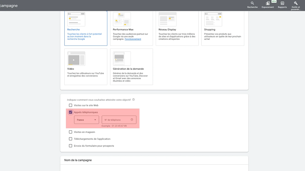Open Espacement beta tool in header
The height and width of the screenshot is (171, 305).
tap(268, 5)
